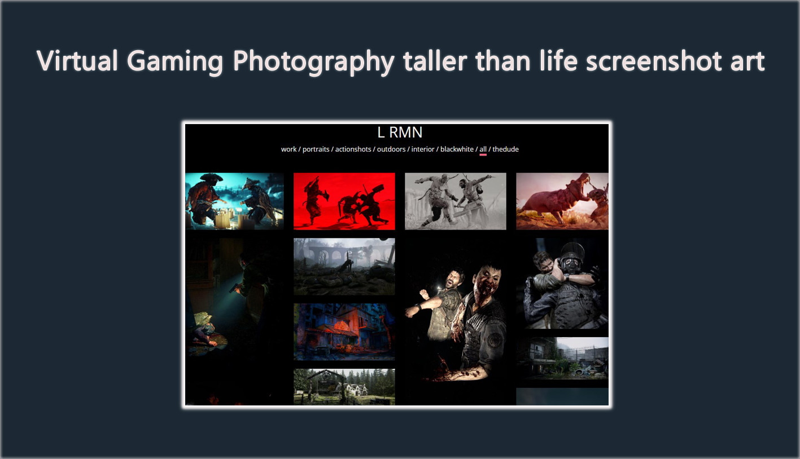Select the currently active all filter
Viewport: 800px width, 459px height.
483,149
